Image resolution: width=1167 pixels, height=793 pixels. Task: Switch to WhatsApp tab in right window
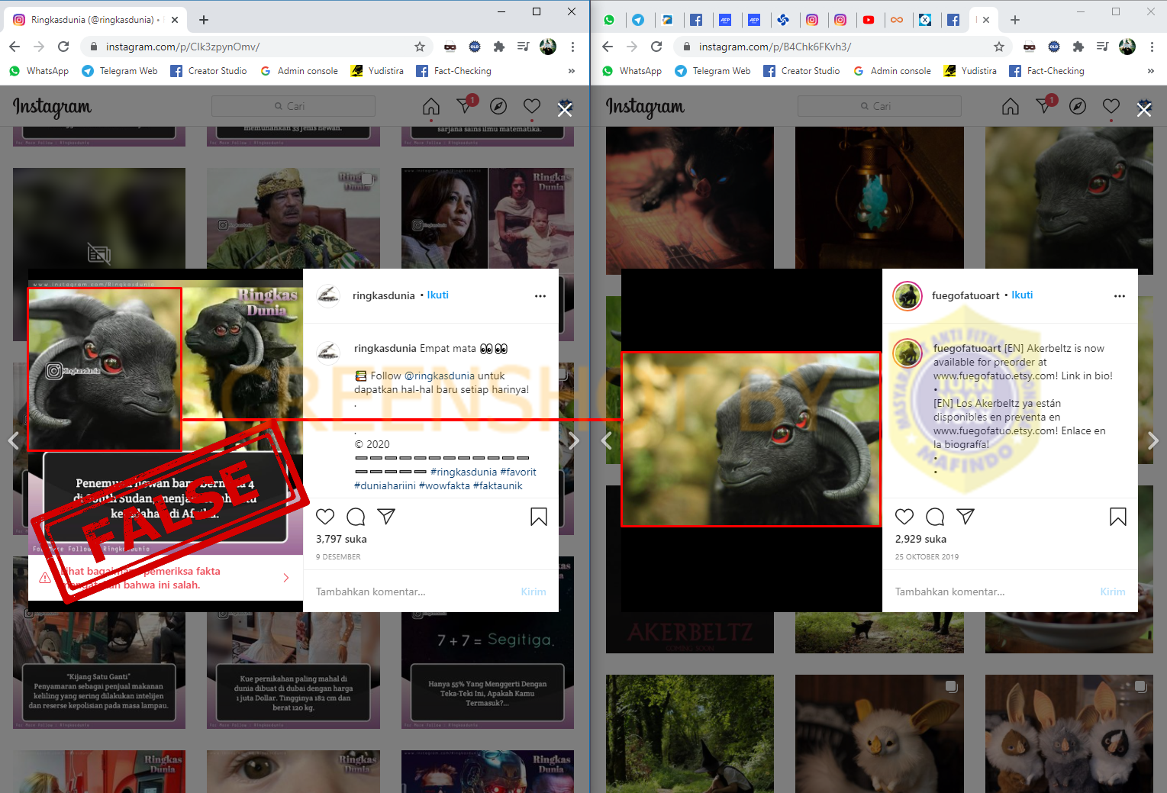pyautogui.click(x=609, y=20)
